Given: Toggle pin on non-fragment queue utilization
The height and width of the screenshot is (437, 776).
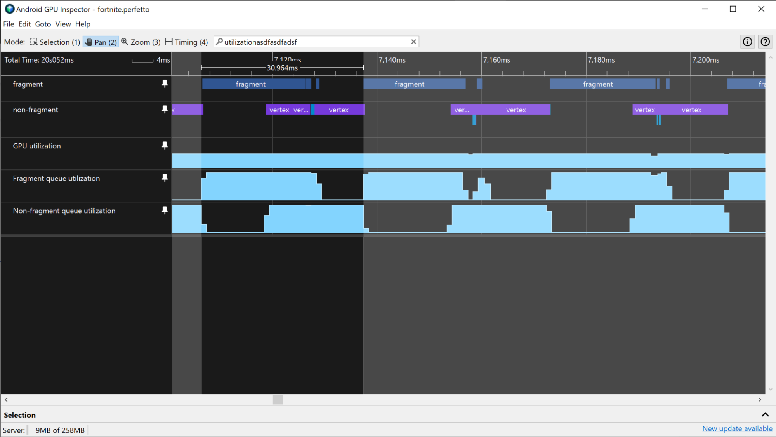Looking at the screenshot, I should tap(165, 210).
